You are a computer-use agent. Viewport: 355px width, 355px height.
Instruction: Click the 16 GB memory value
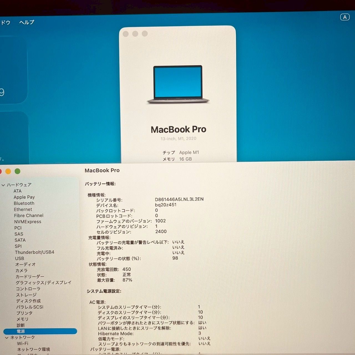[186, 159]
